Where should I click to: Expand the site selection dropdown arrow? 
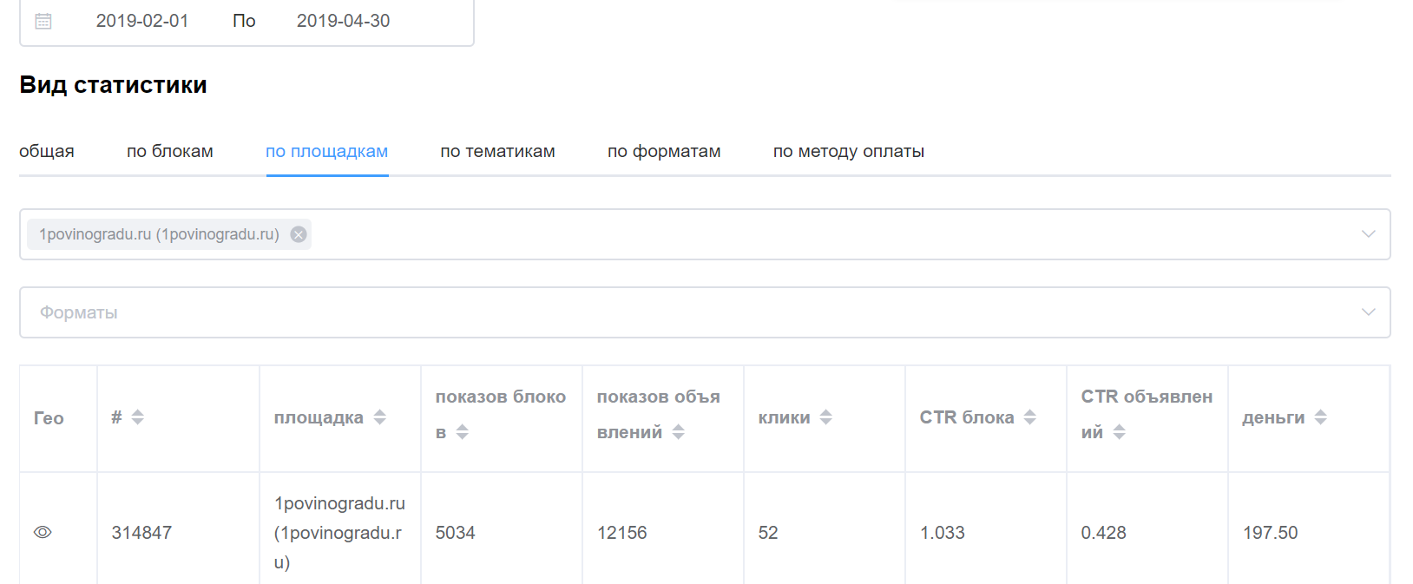(x=1369, y=234)
